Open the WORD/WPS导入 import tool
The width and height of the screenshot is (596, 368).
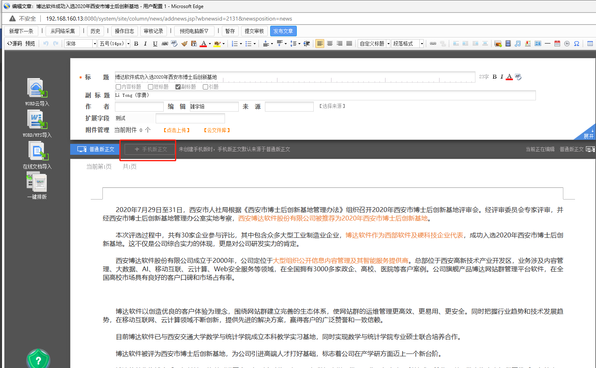click(37, 123)
